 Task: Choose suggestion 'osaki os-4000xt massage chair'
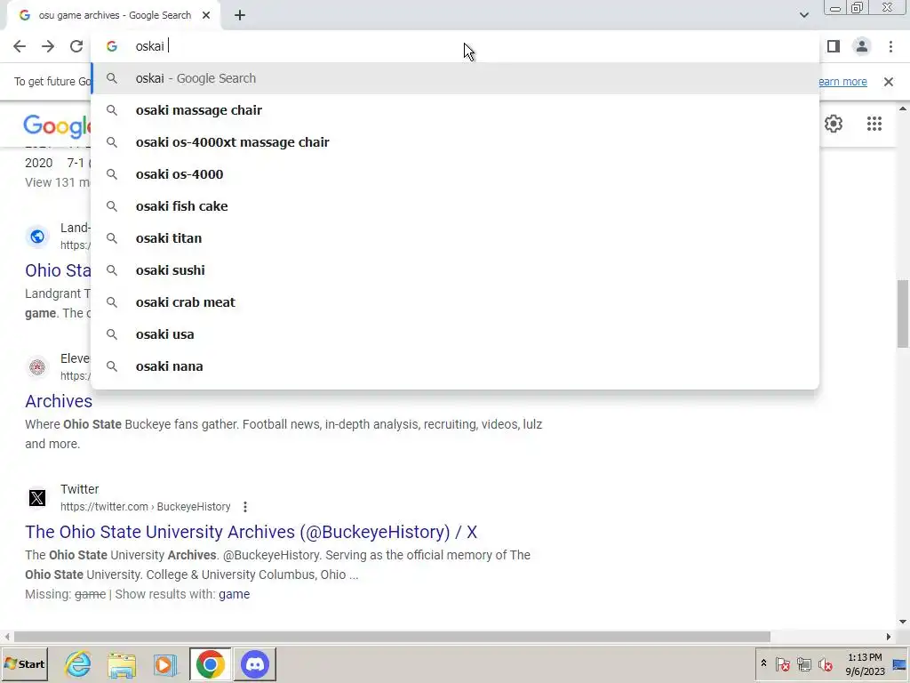click(x=456, y=142)
